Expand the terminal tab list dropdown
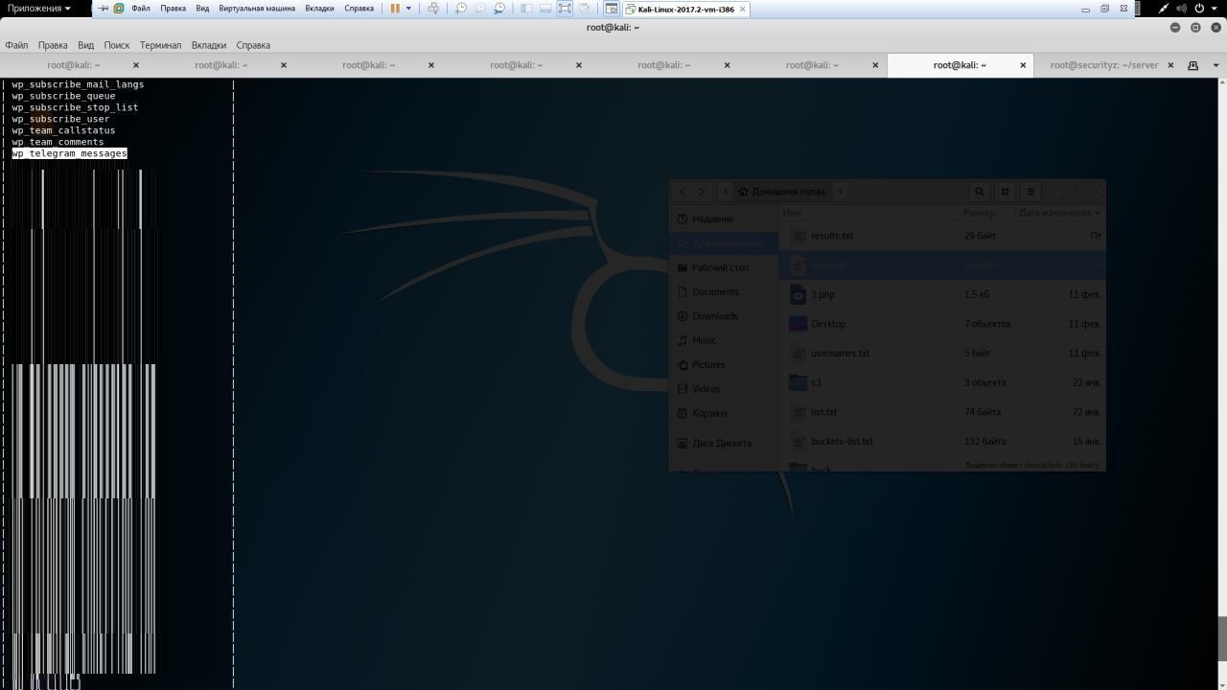 [x=1216, y=65]
